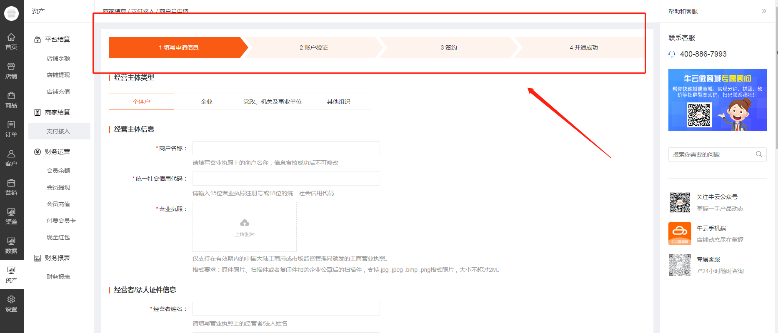Click the 牛云手机端 text link
The height and width of the screenshot is (333, 778).
tap(711, 228)
